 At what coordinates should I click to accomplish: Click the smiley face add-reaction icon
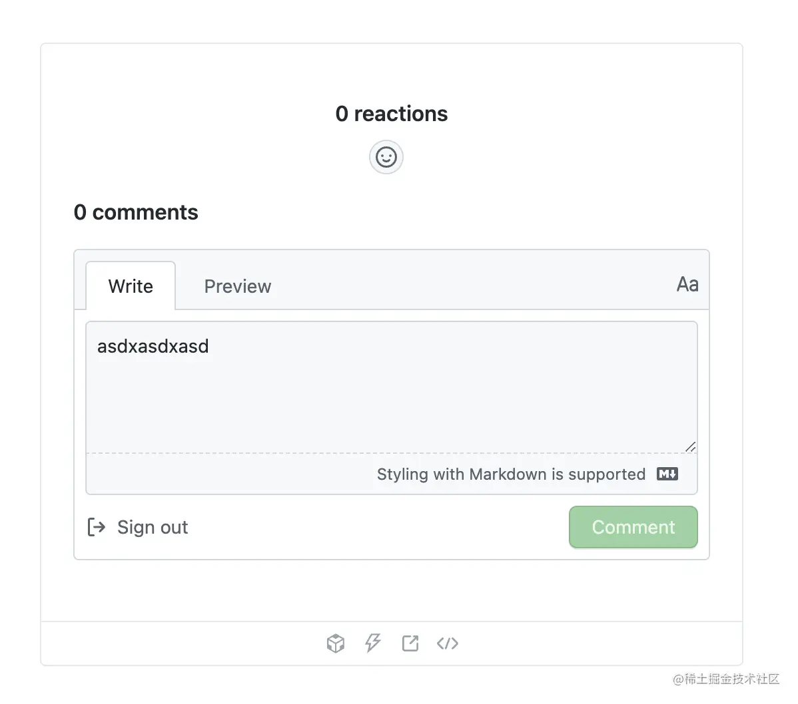(x=386, y=157)
